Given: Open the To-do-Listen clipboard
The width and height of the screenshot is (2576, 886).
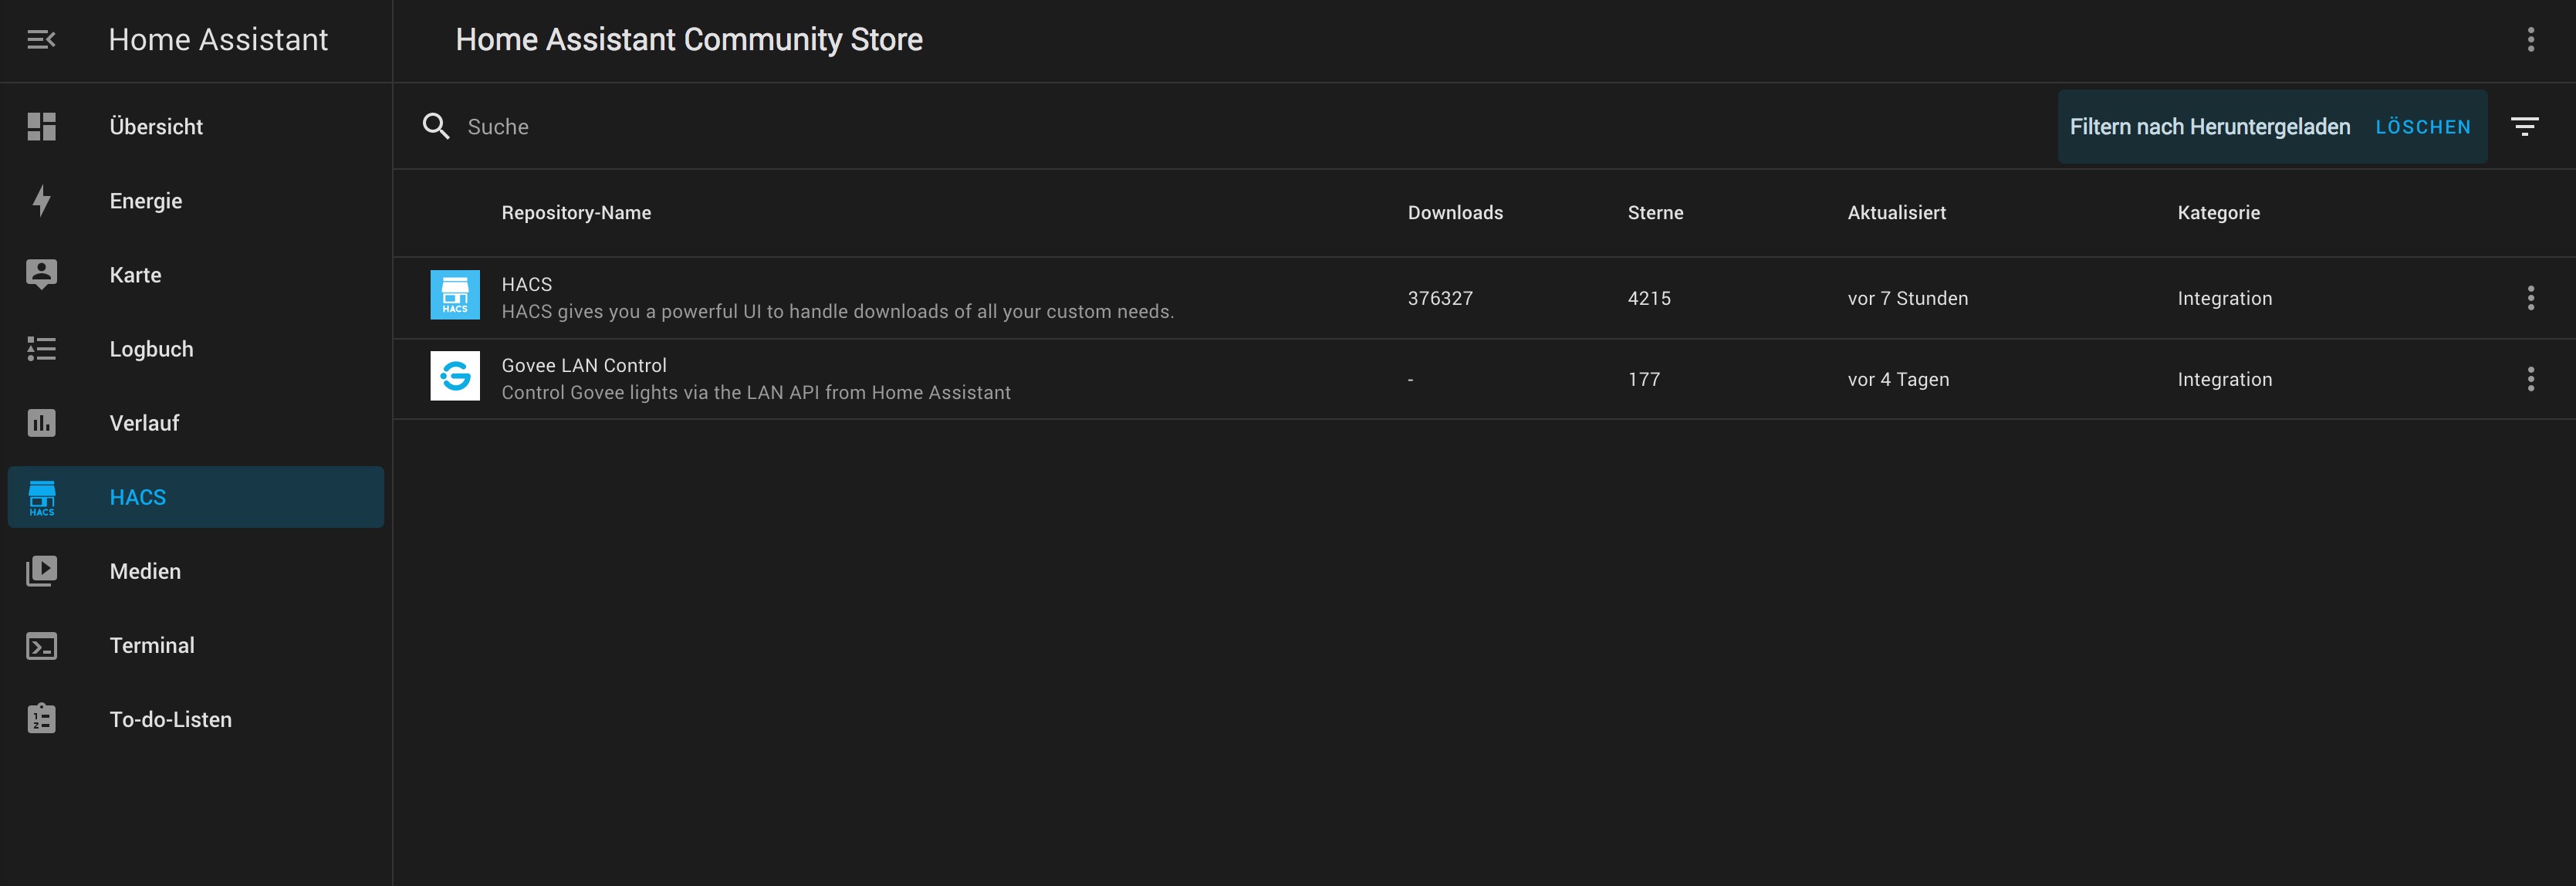Looking at the screenshot, I should [x=170, y=719].
